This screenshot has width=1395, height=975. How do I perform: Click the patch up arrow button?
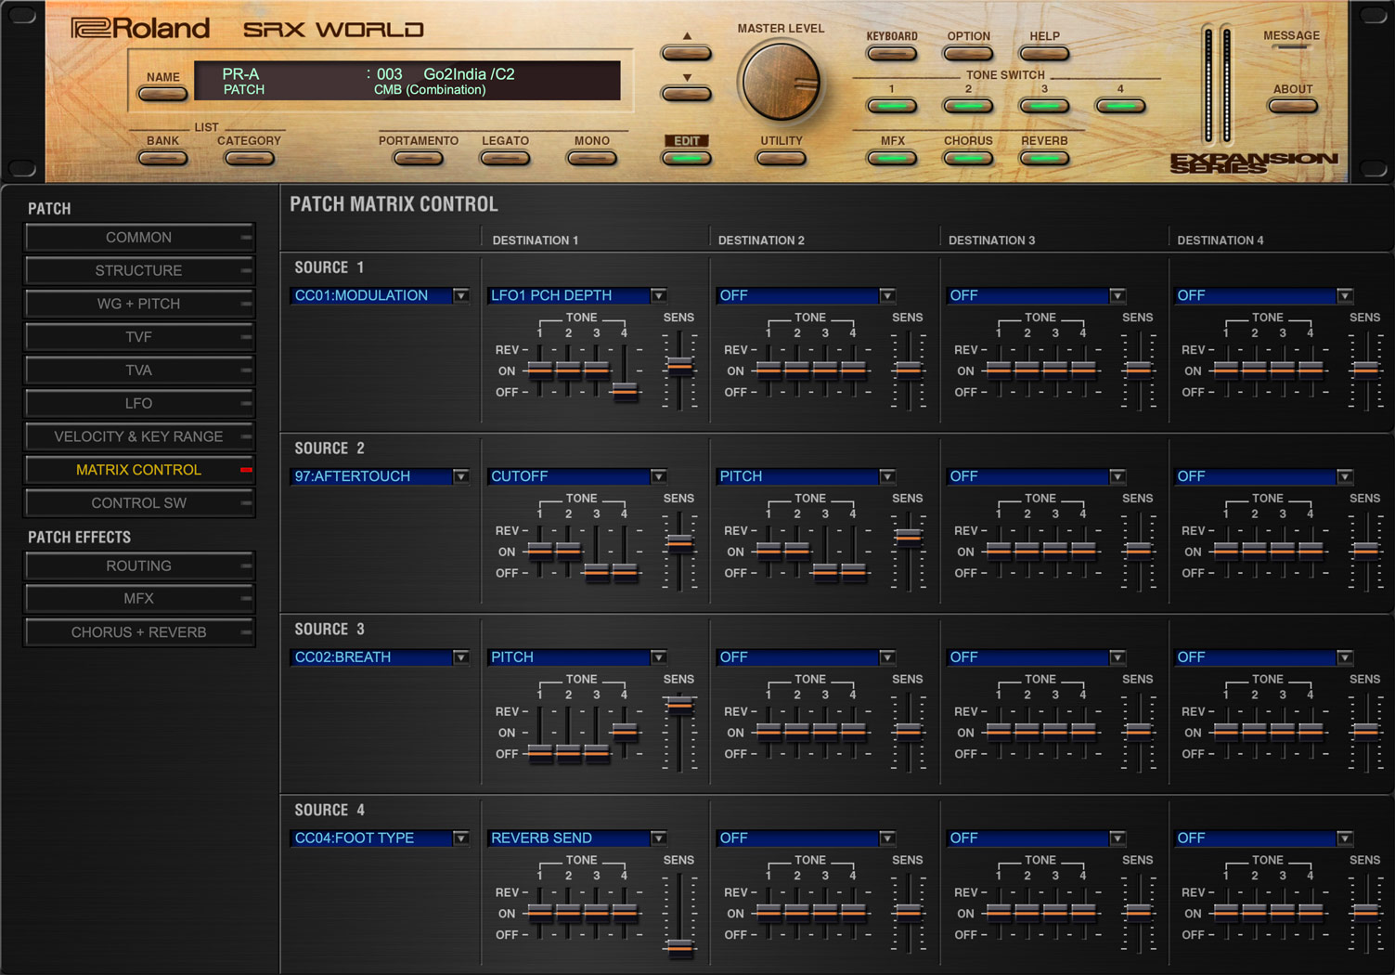pyautogui.click(x=687, y=53)
